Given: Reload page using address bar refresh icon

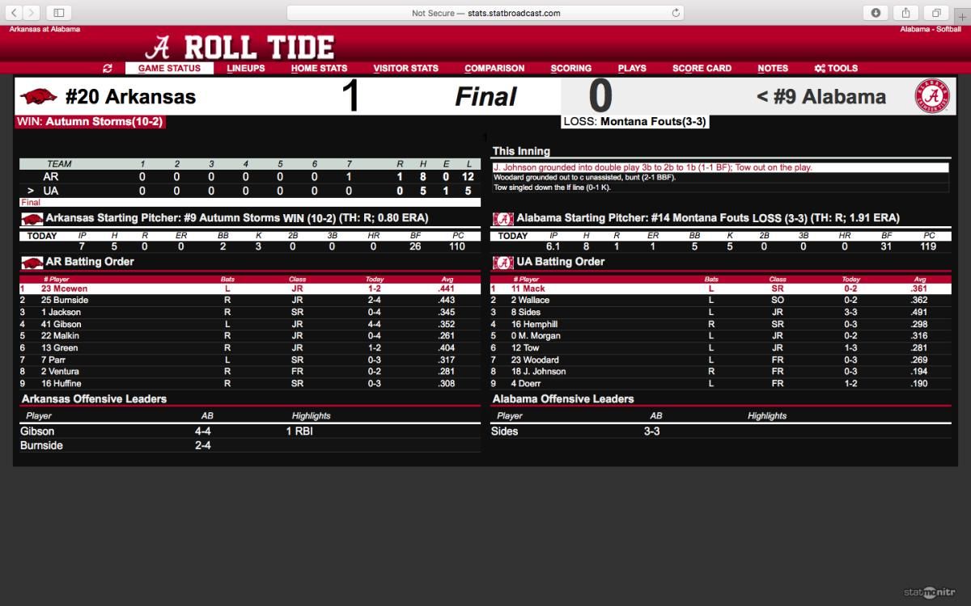Looking at the screenshot, I should point(676,13).
